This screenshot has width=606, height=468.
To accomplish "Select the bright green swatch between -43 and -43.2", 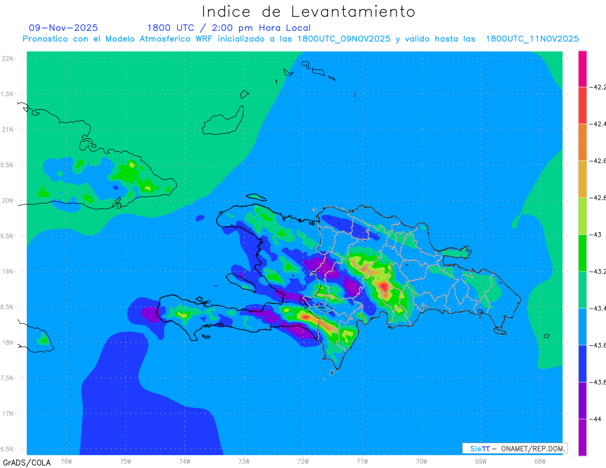I will pyautogui.click(x=582, y=252).
